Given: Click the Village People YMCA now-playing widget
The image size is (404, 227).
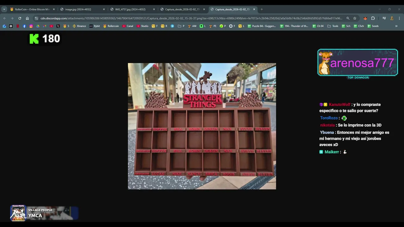Looking at the screenshot, I should [44, 213].
